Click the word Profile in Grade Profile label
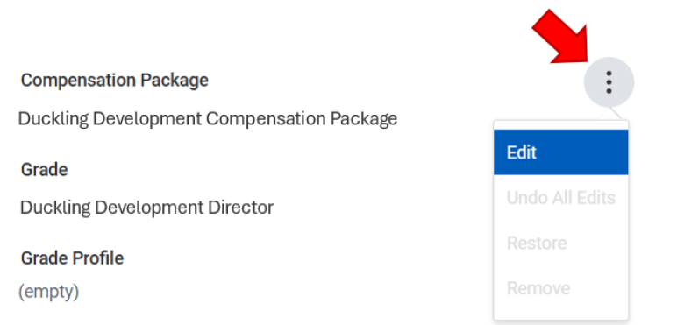Screen dimensions: 677x325 [97, 258]
